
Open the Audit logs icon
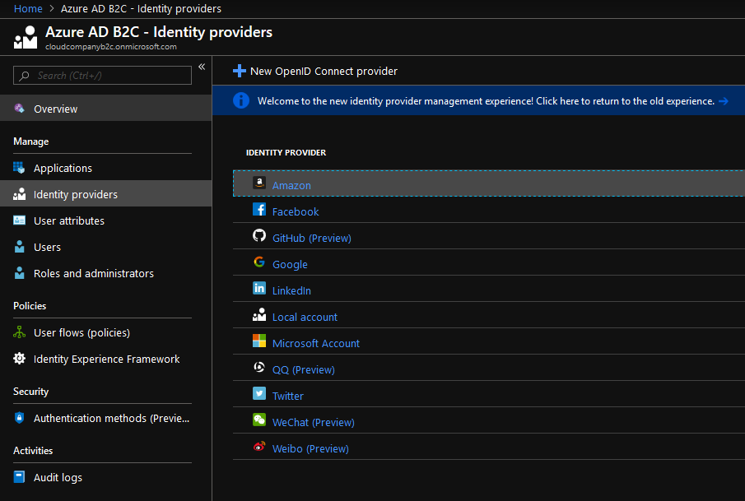coord(18,477)
